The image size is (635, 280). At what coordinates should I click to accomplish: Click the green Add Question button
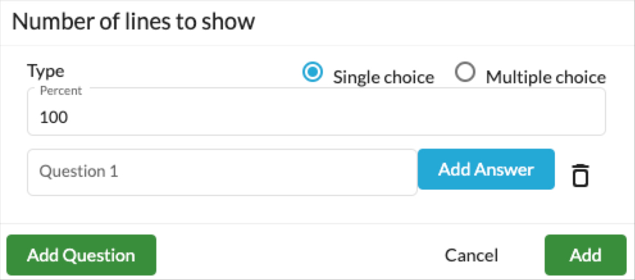point(81,255)
